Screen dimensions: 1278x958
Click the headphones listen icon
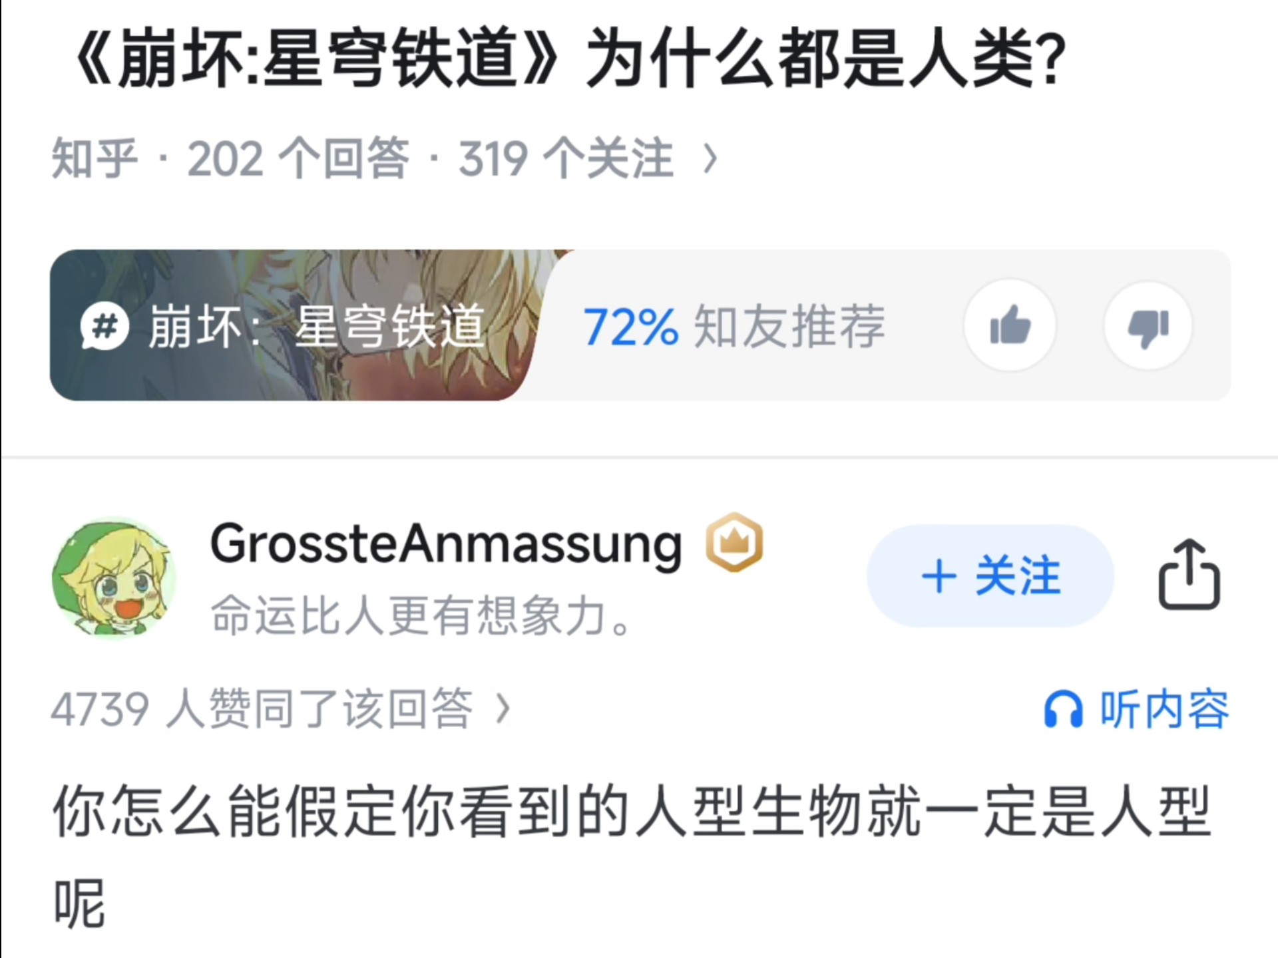1063,709
